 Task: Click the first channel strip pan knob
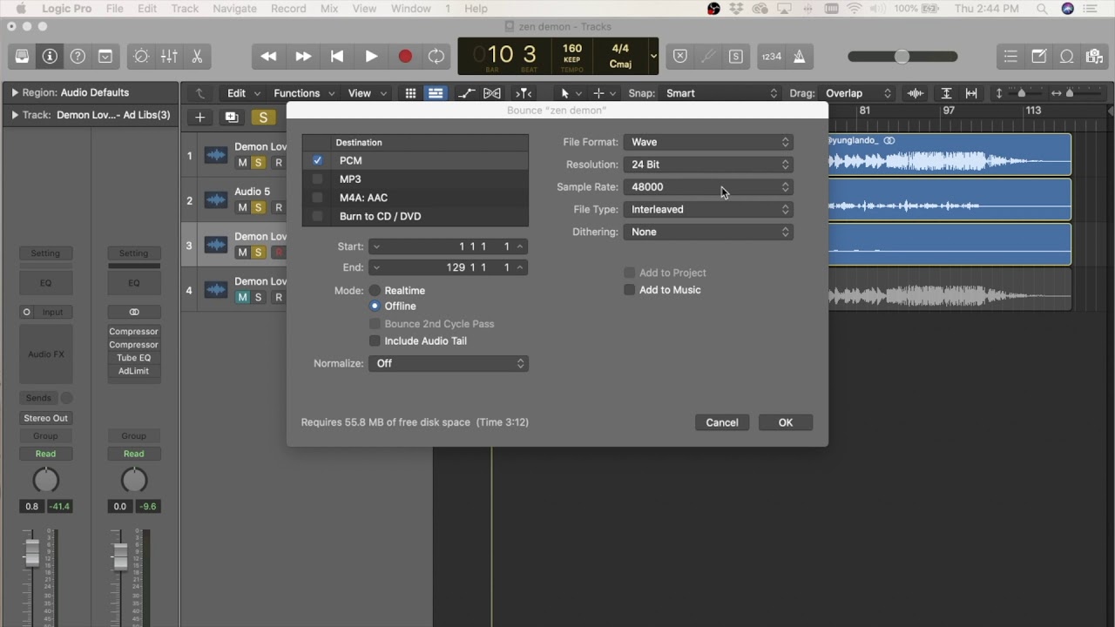click(45, 480)
